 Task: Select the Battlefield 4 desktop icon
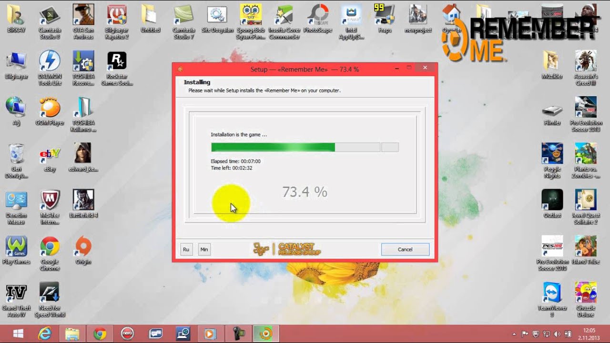(83, 204)
